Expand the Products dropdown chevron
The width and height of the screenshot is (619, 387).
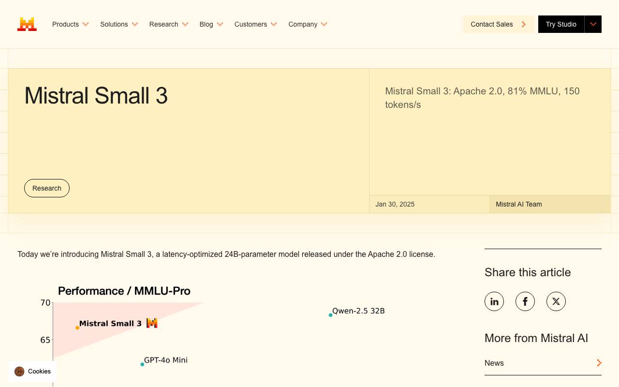(86, 24)
